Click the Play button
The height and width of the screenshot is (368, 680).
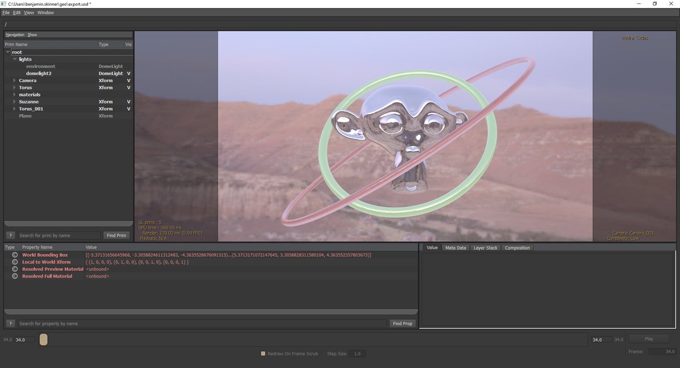tap(649, 339)
